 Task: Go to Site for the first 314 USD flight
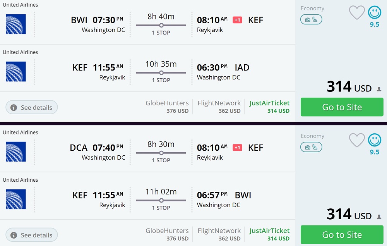pyautogui.click(x=342, y=107)
